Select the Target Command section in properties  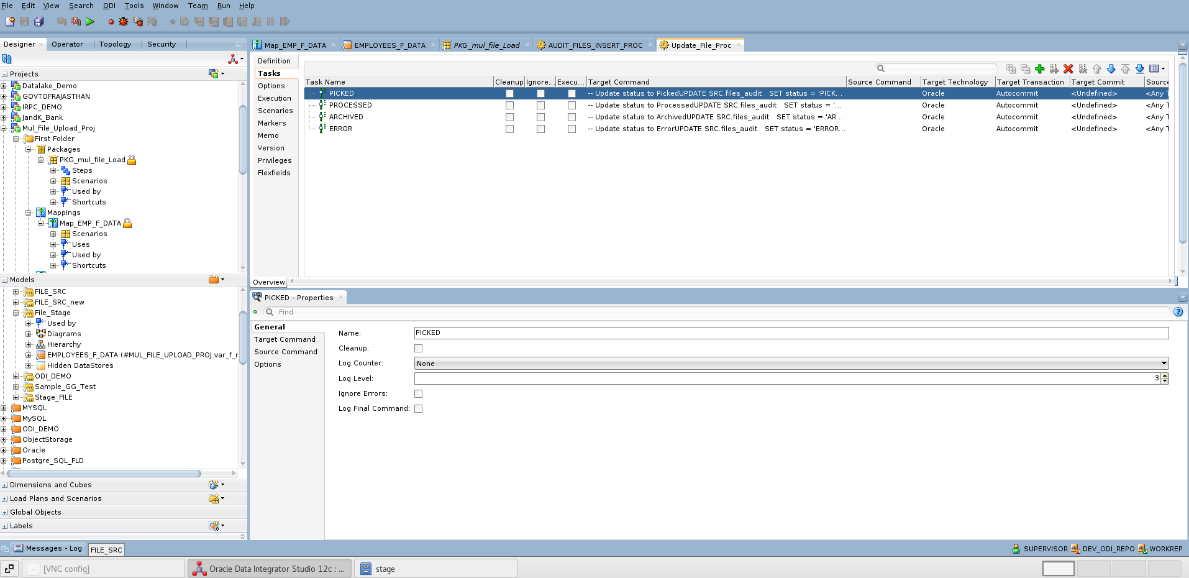coord(286,339)
